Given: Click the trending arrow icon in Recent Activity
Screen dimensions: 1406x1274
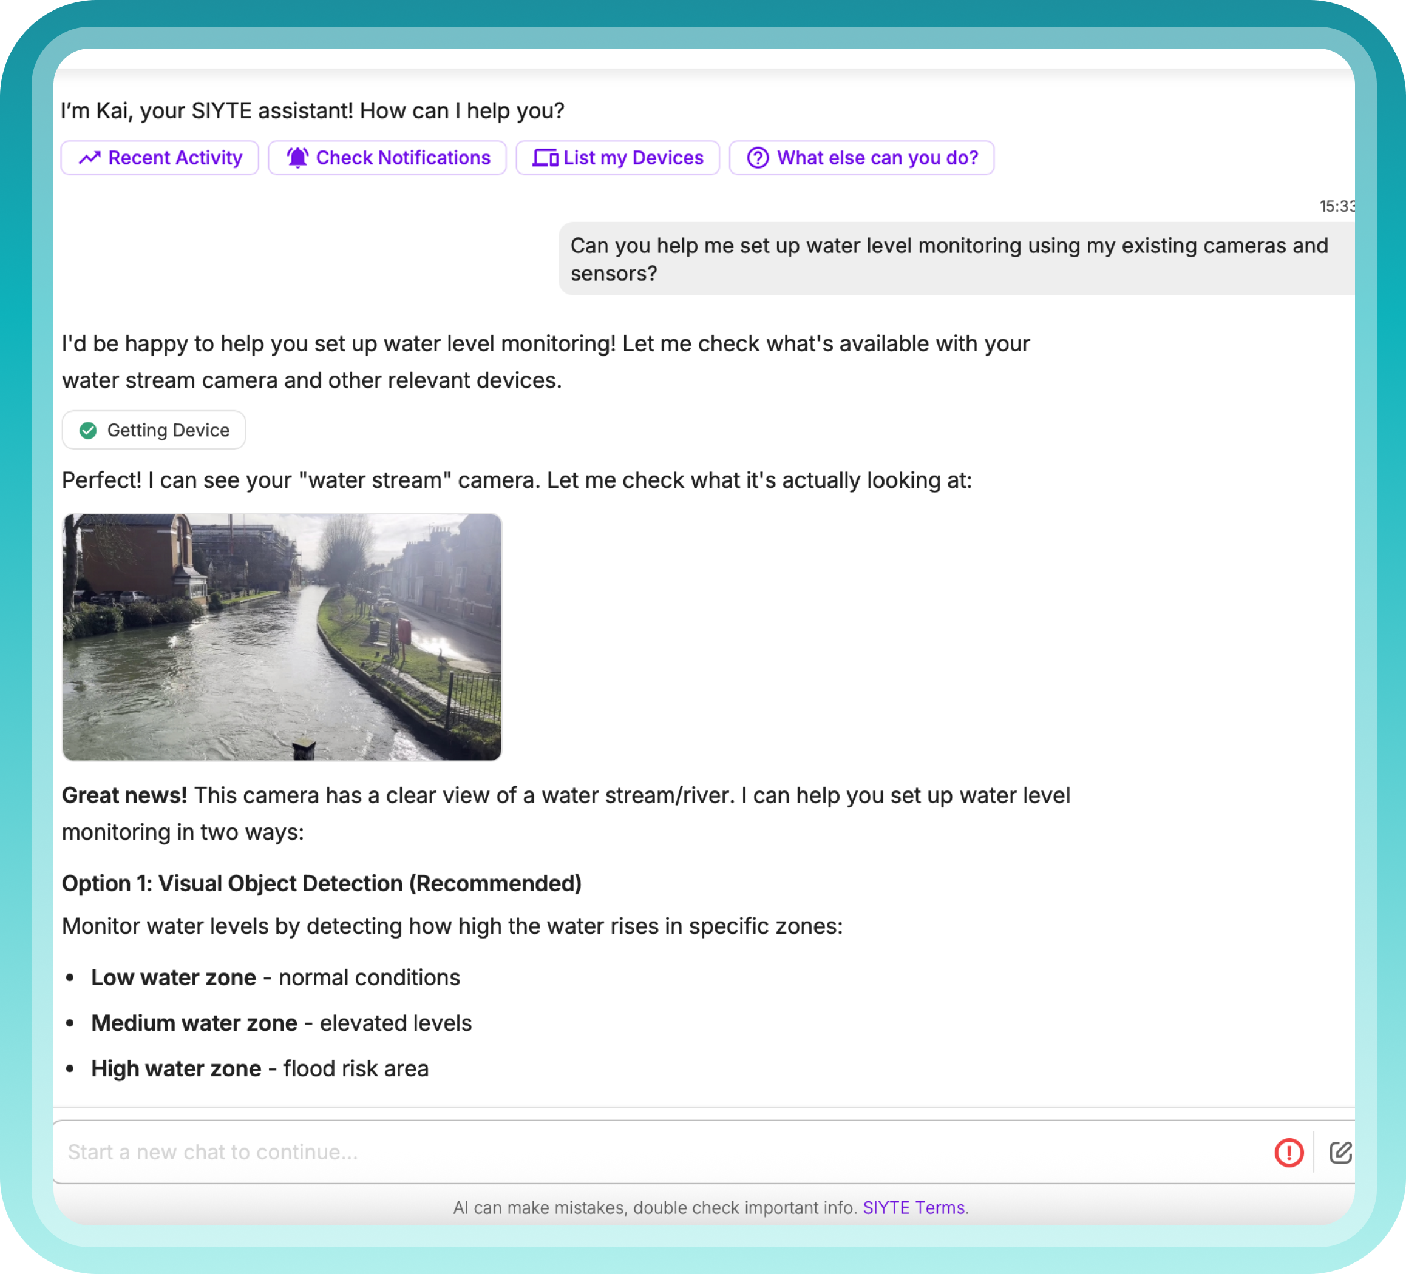Looking at the screenshot, I should click(89, 158).
